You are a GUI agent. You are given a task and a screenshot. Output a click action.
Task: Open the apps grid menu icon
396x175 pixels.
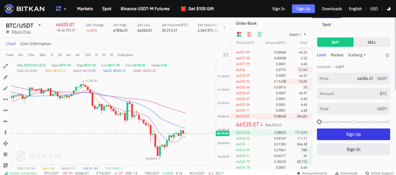[59, 8]
